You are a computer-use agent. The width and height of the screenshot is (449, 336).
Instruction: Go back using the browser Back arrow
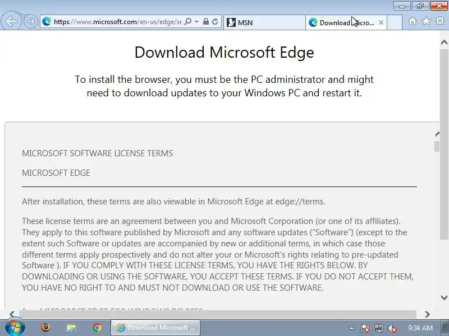point(11,21)
